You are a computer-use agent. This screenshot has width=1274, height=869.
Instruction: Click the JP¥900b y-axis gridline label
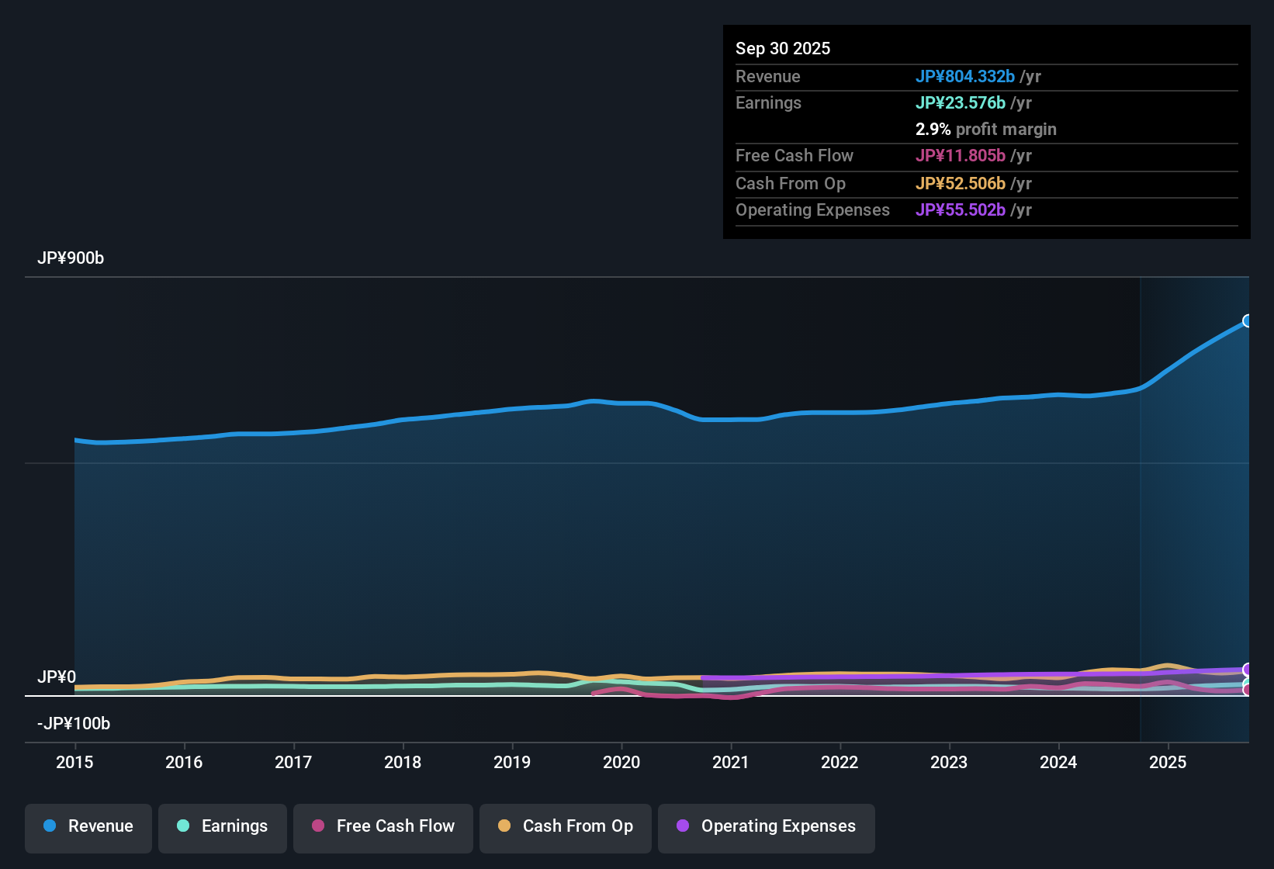tap(71, 258)
